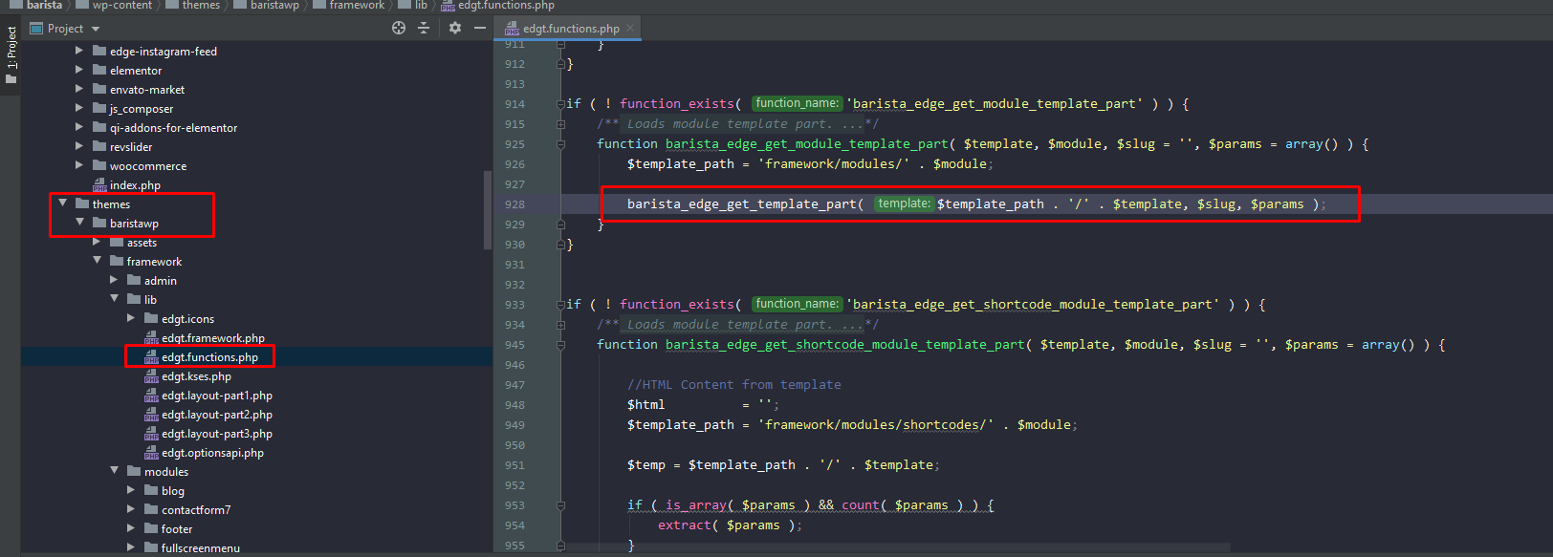
Task: Click the edgt.functions.php breadcrumb
Action: point(506,6)
